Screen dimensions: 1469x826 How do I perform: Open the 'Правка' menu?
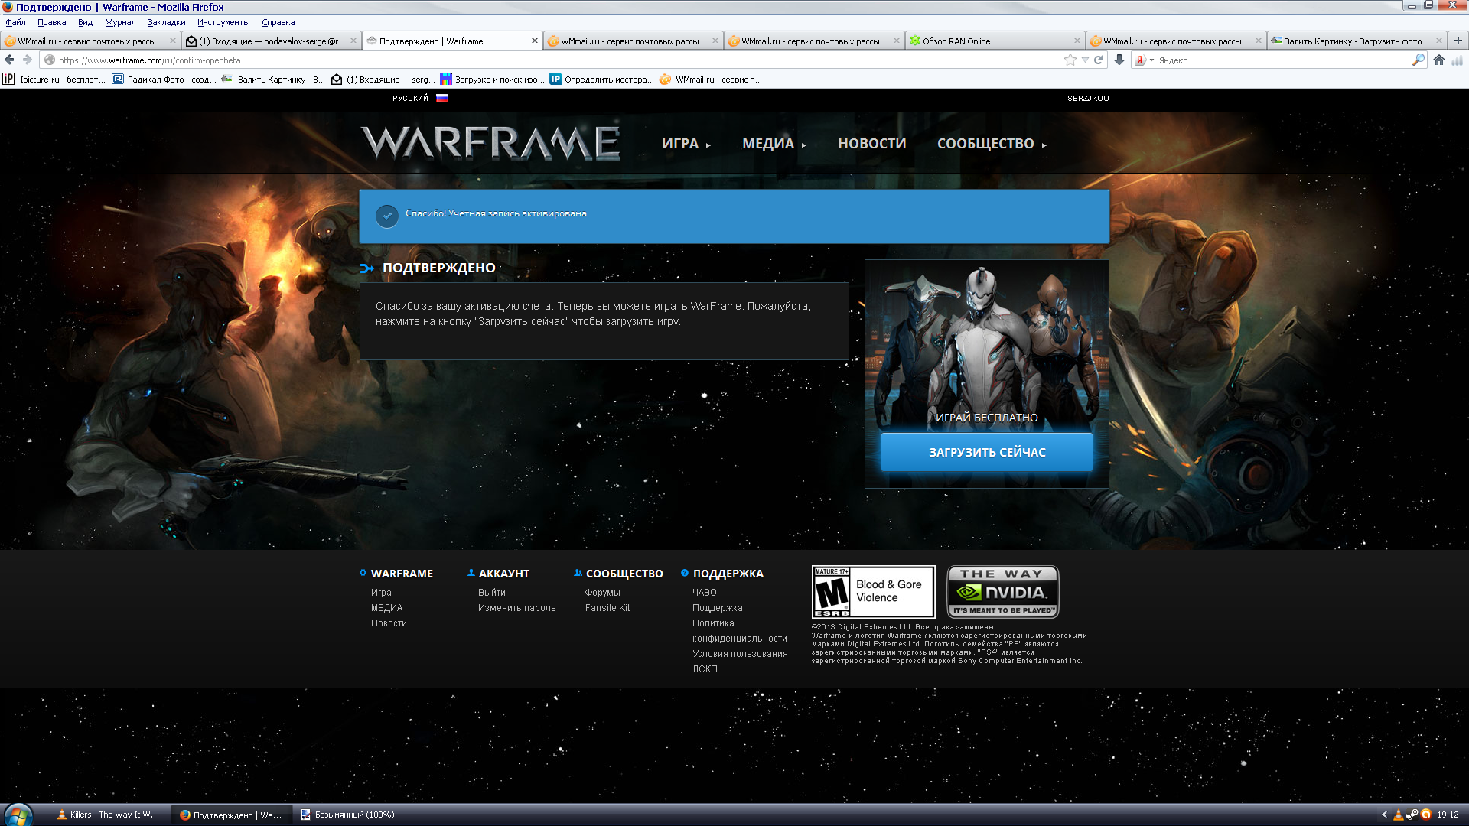51,22
